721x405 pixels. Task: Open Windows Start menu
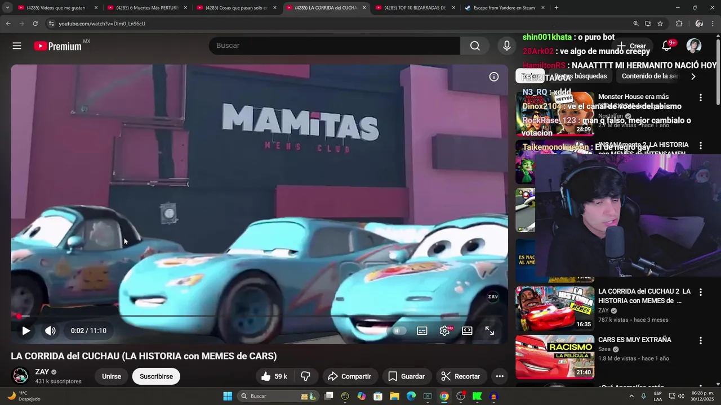pyautogui.click(x=228, y=396)
